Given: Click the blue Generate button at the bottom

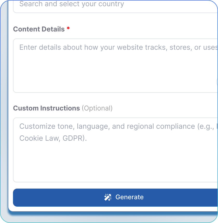Looking at the screenshot, I should (x=115, y=197).
